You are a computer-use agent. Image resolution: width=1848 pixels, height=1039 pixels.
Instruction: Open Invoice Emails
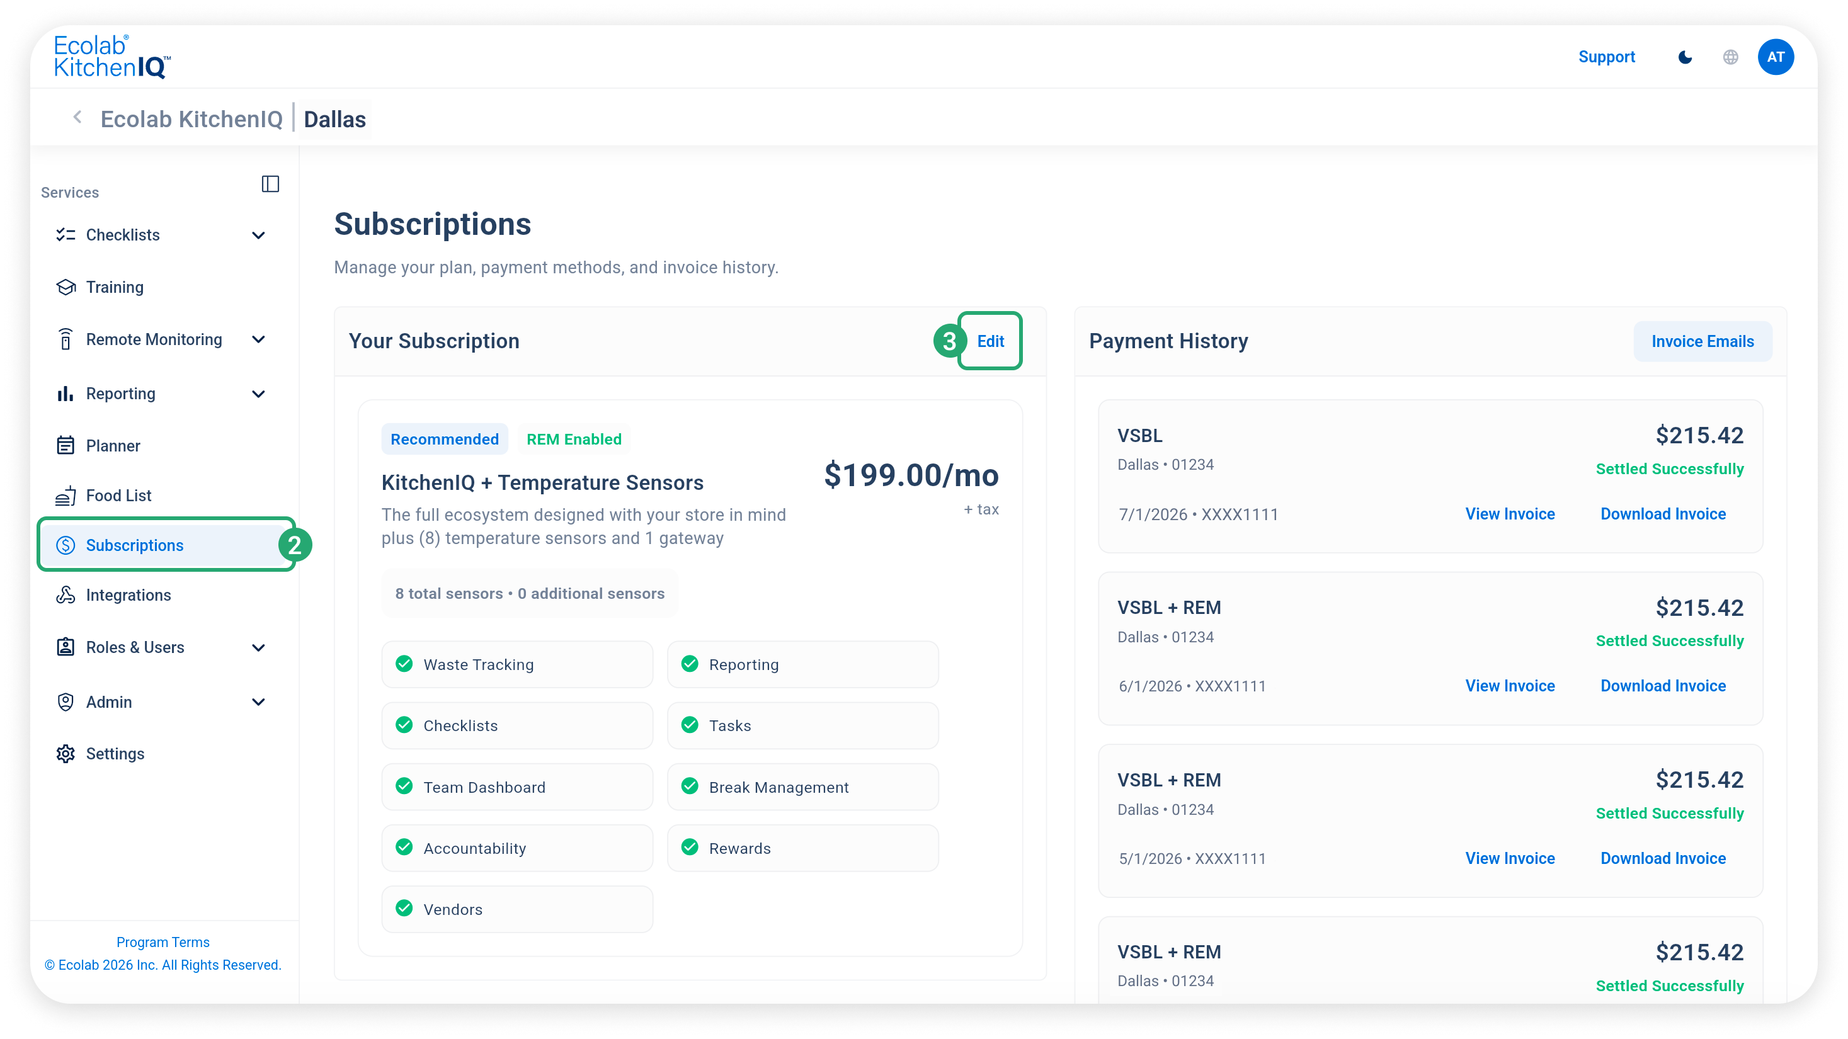[1703, 341]
